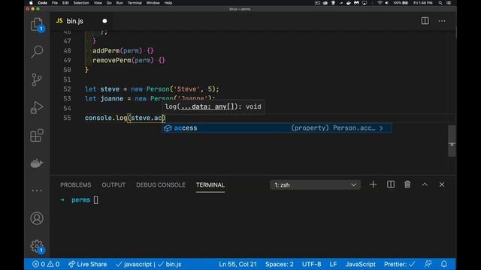Click the 'Steve' string on line 52
Viewport: 481px width, 270px height.
(187, 89)
